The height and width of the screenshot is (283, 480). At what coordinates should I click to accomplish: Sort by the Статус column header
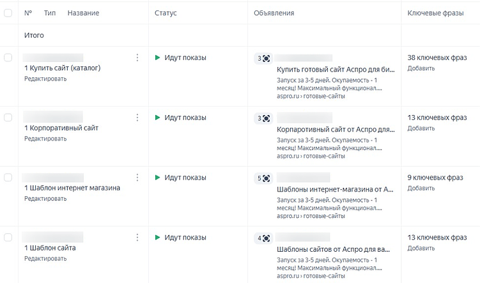coord(166,13)
